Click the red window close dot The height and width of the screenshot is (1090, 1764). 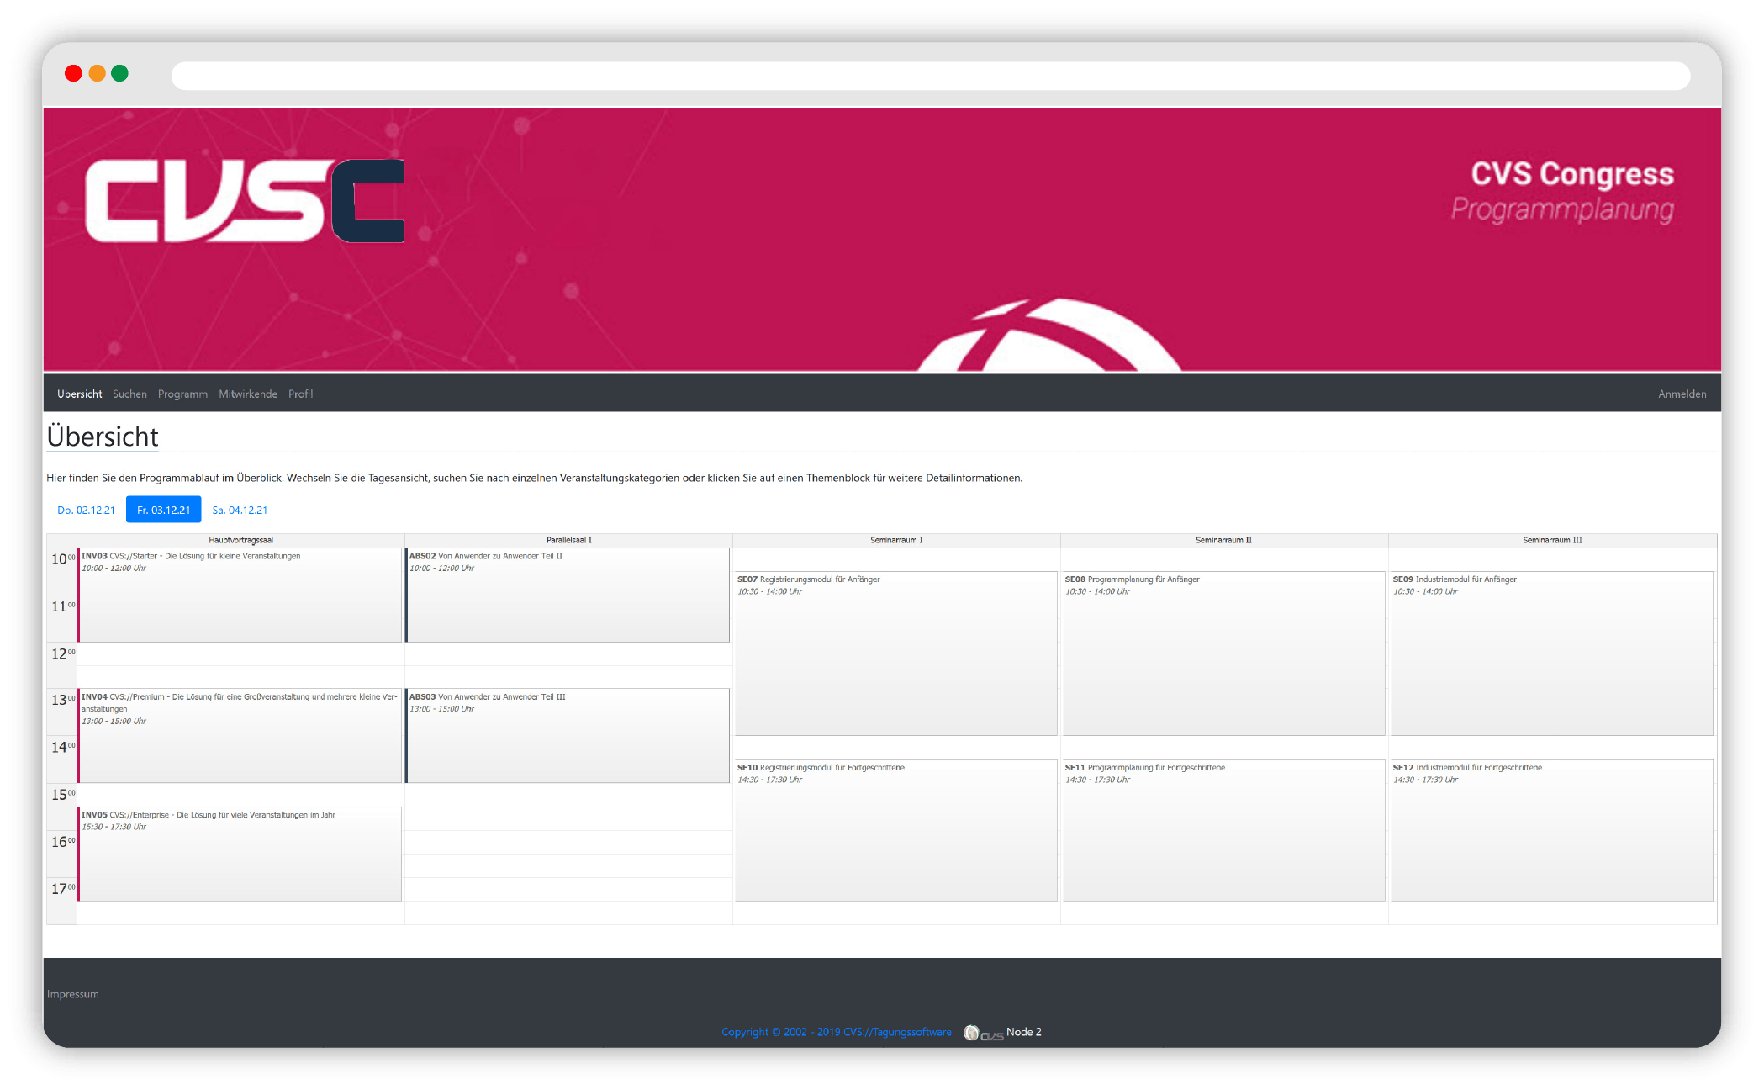(x=73, y=74)
